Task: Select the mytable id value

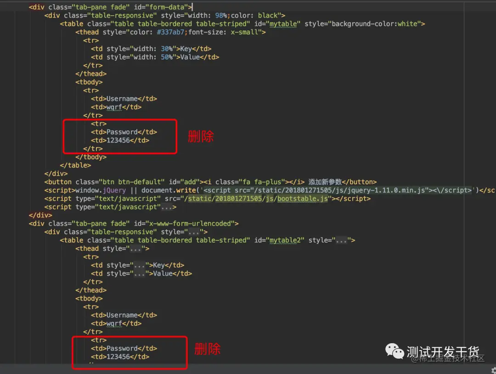Action: 283,24
